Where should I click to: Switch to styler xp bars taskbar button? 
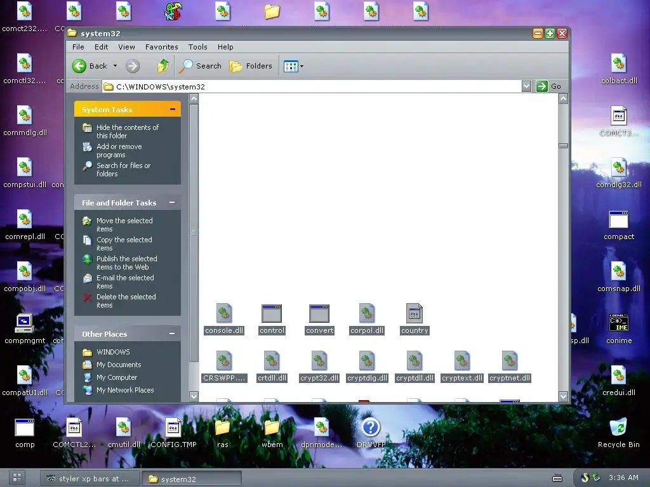[89, 479]
